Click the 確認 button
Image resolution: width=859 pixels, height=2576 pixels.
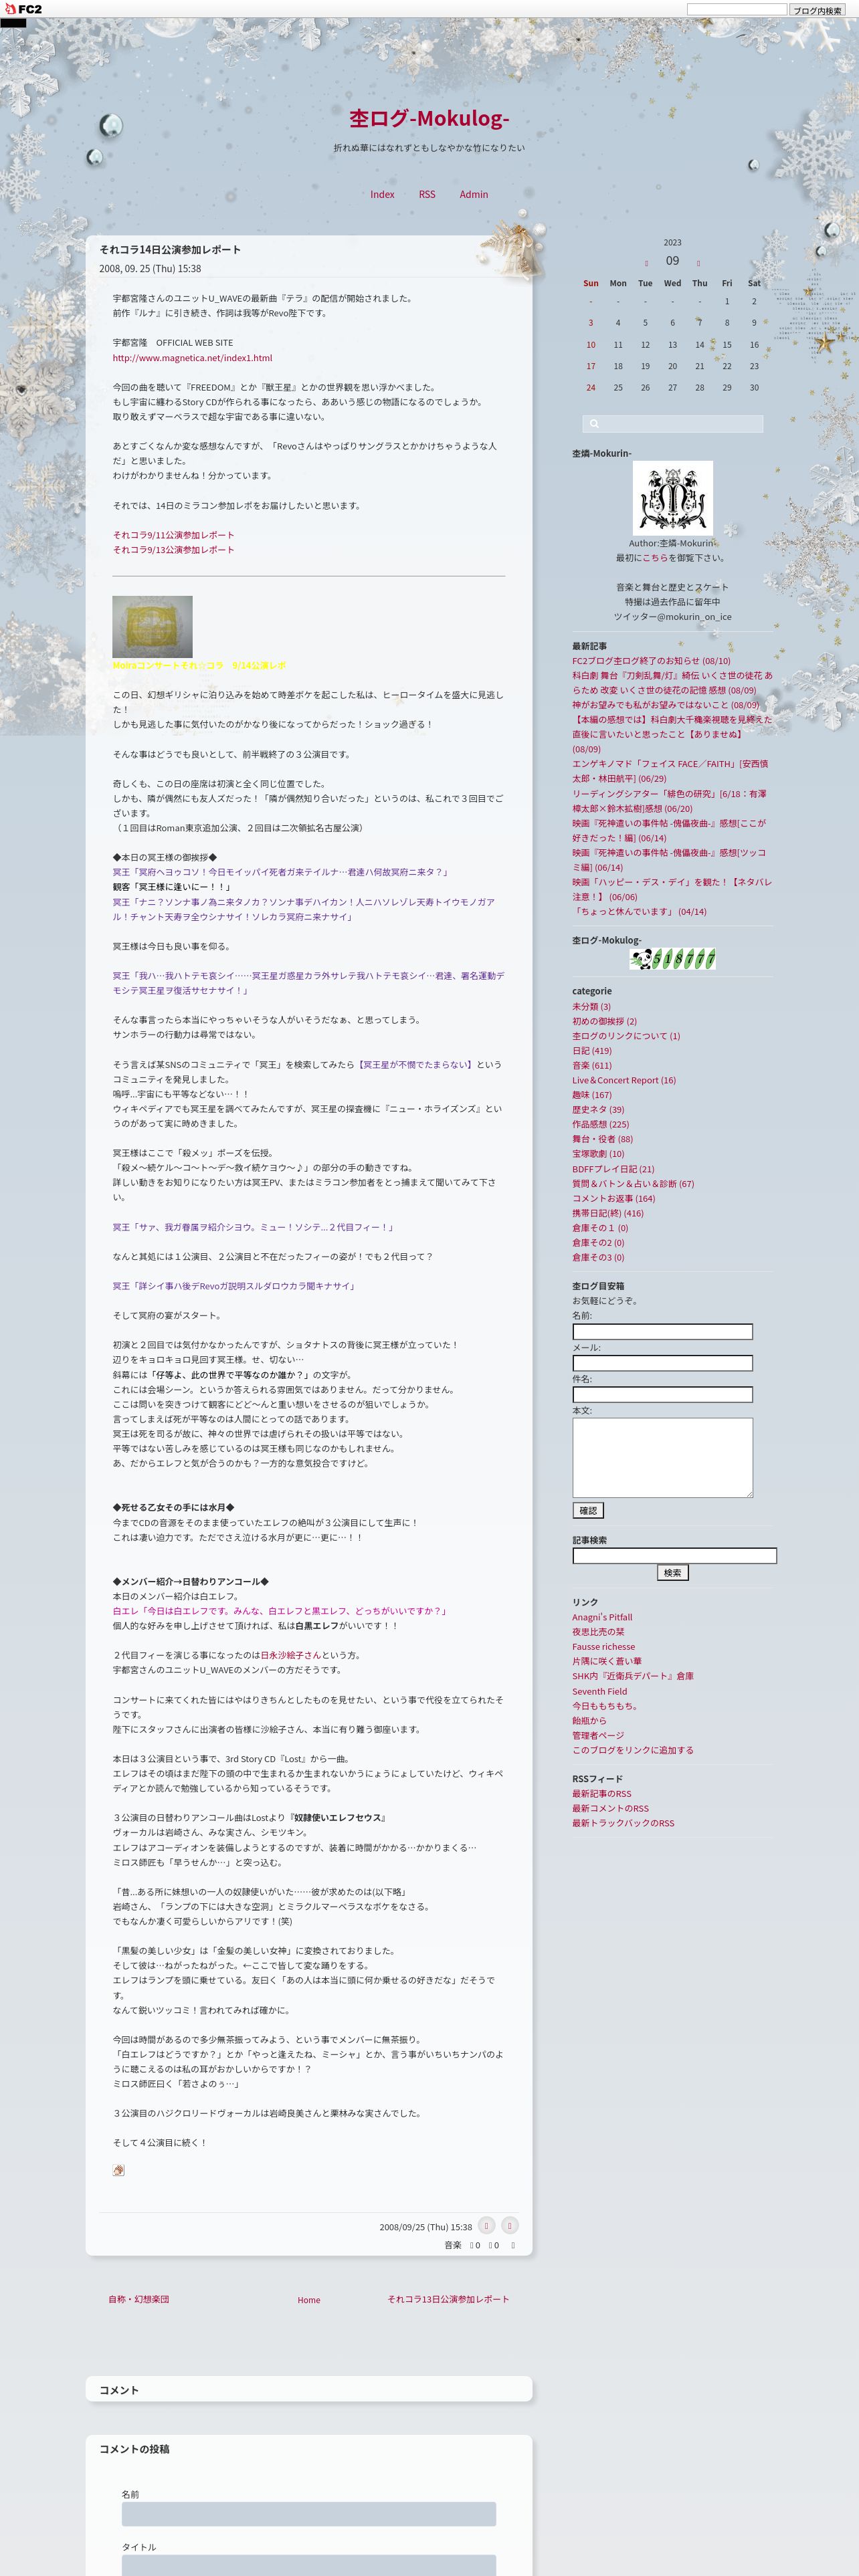[x=588, y=1510]
